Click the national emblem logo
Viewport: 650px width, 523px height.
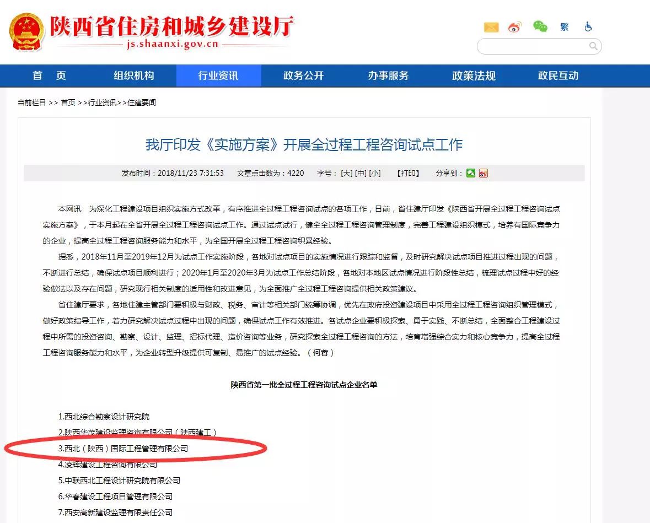click(x=26, y=32)
